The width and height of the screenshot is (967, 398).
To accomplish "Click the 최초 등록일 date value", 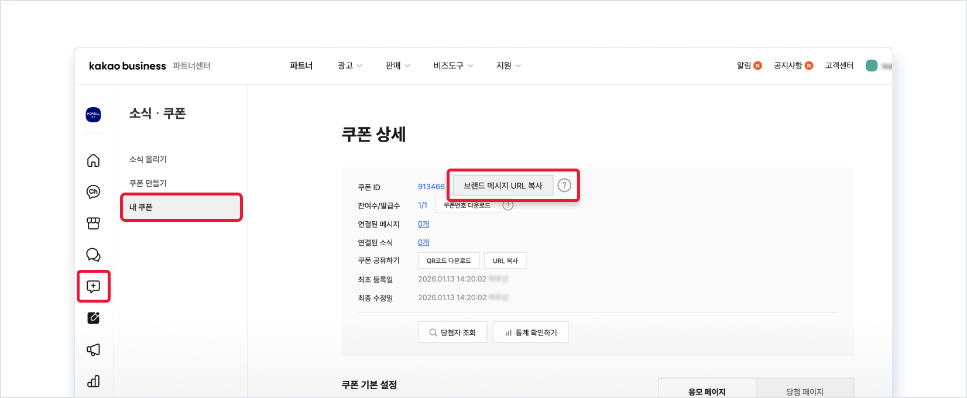I will pos(452,279).
